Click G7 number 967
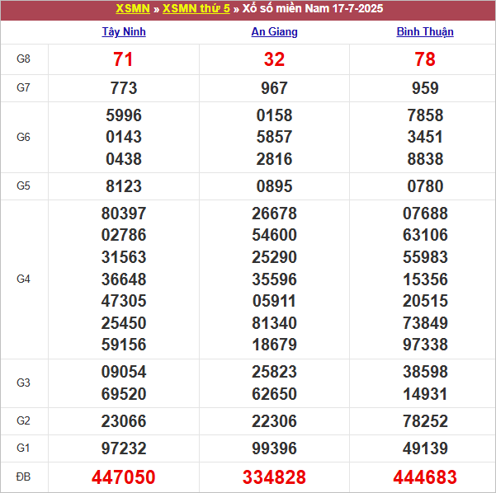 pos(274,88)
